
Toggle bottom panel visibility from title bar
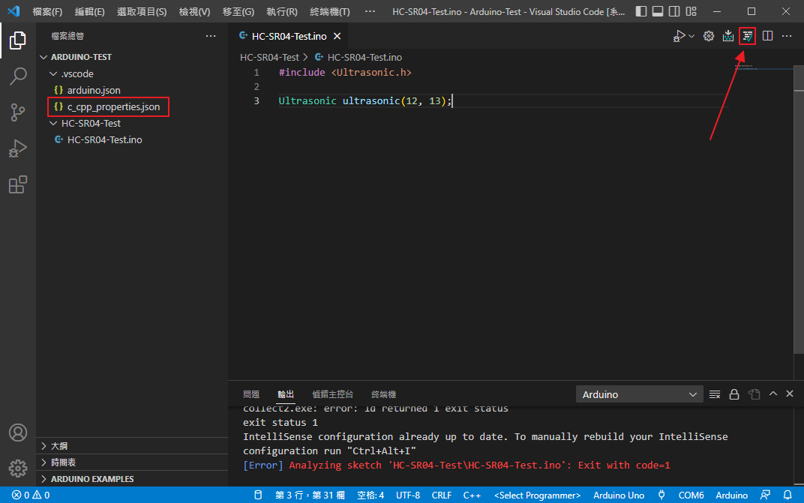tap(657, 12)
